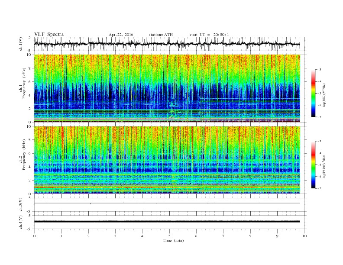343x265 pixels.
Task: Click inside the ch.1 spectrogram panel
Action: [167, 88]
